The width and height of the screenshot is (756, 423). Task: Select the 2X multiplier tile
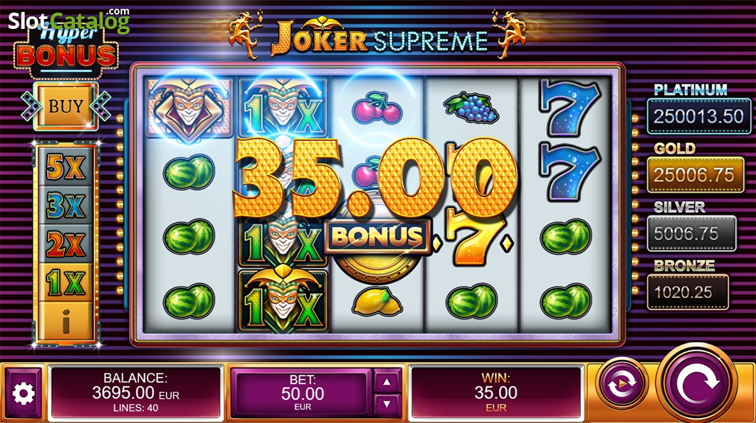[x=66, y=244]
